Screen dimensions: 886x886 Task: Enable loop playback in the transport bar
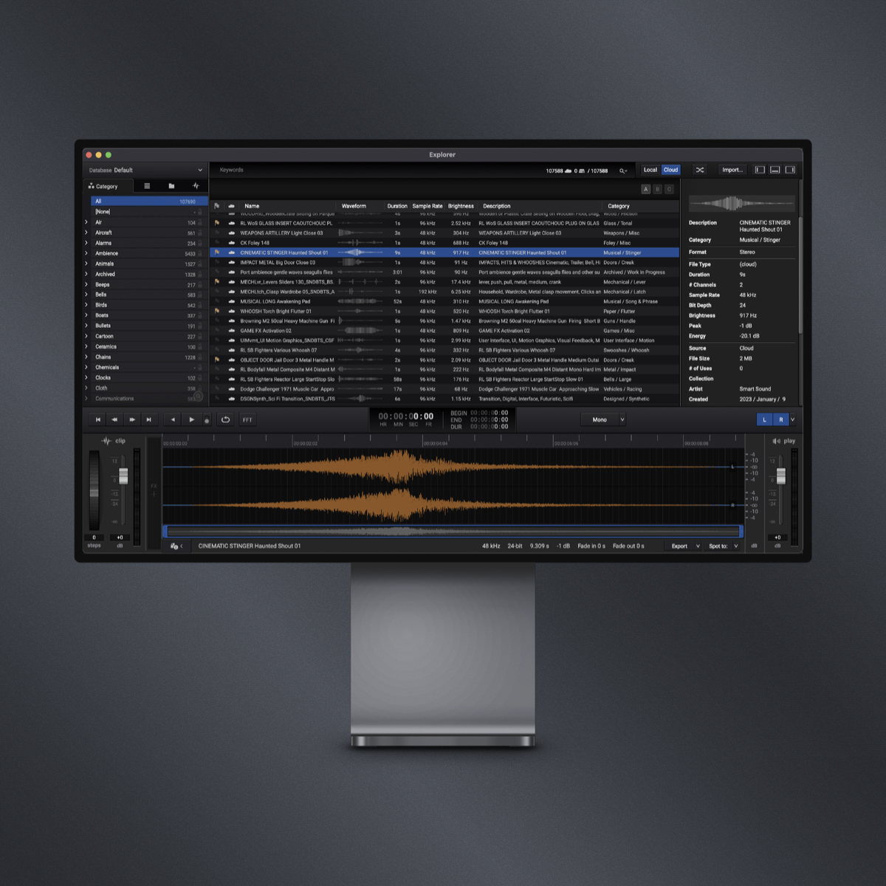[226, 419]
